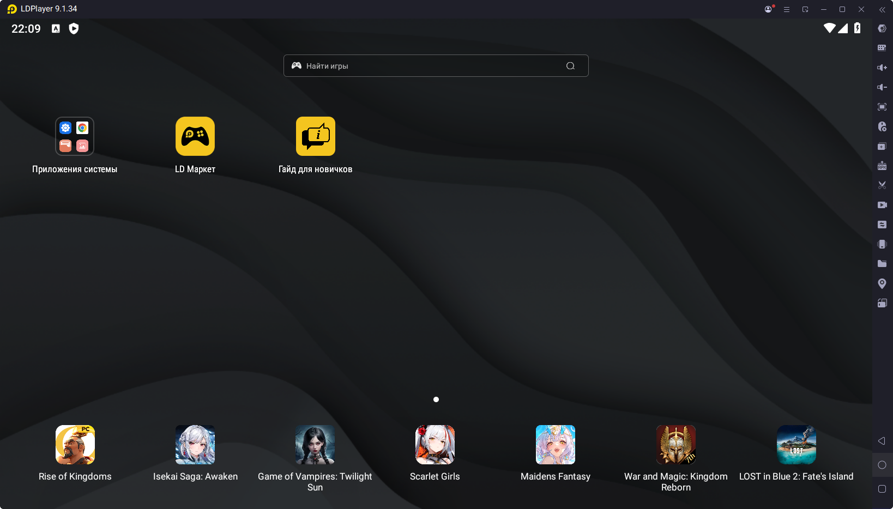
Task: Toggle fullscreen mode from the sidebar
Action: [882, 107]
